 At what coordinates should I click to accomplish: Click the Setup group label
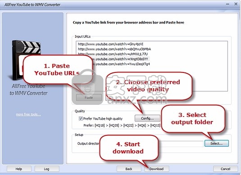(79, 135)
